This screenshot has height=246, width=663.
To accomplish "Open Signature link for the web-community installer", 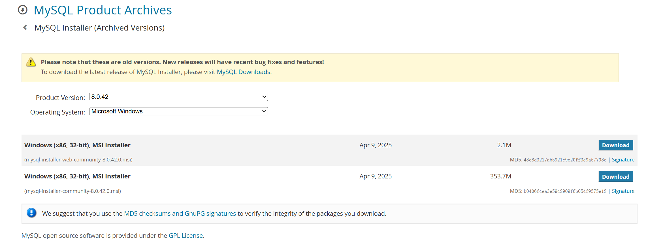I will click(623, 160).
